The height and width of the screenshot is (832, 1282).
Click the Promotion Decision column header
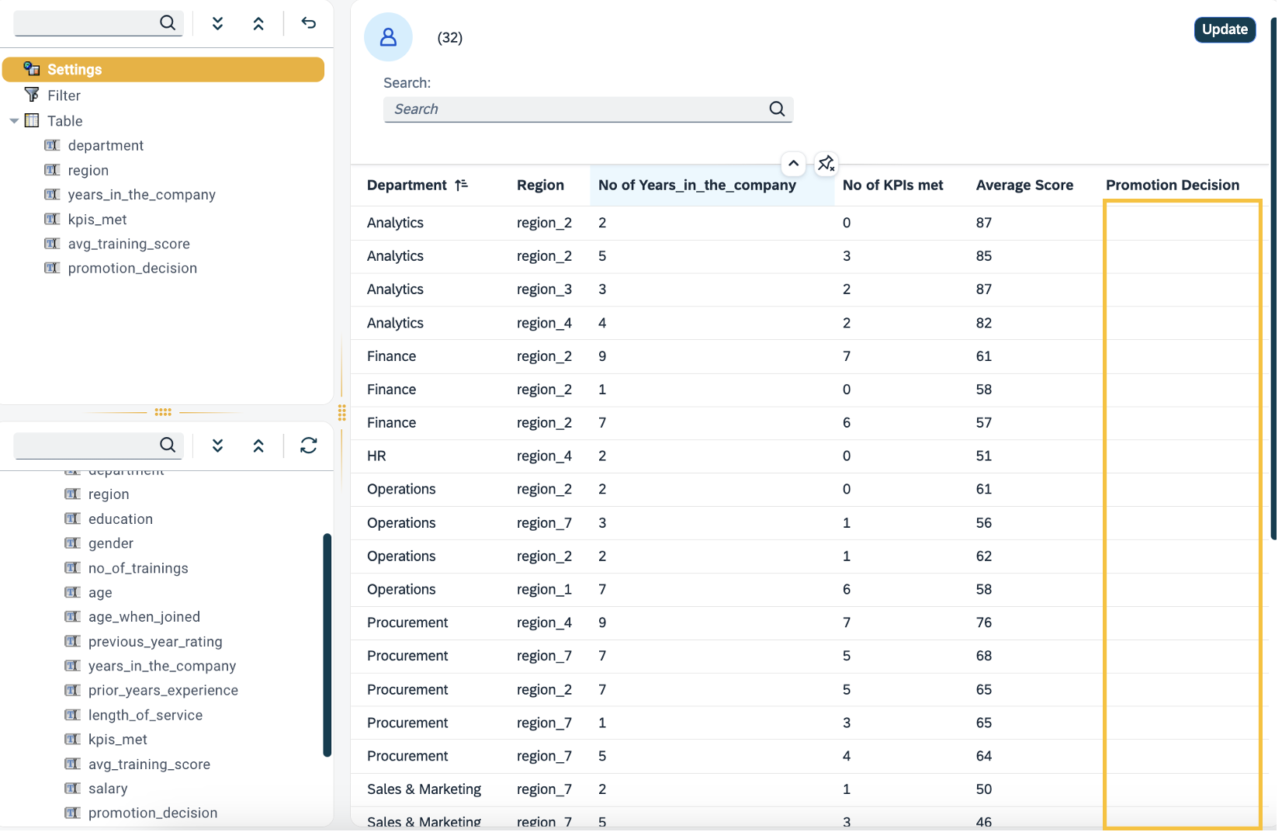click(x=1172, y=185)
